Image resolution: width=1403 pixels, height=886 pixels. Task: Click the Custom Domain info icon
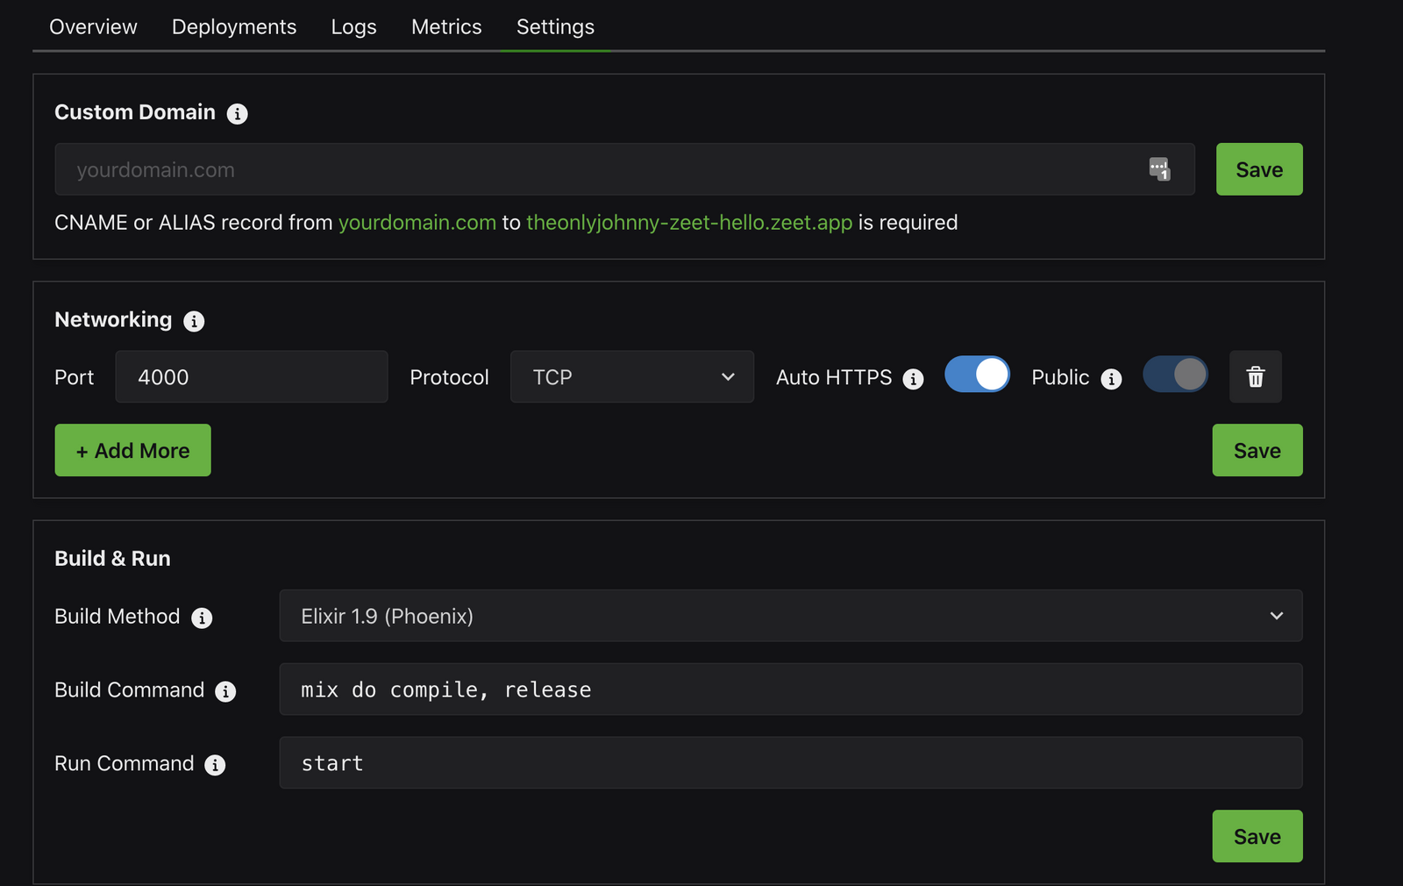(x=237, y=114)
